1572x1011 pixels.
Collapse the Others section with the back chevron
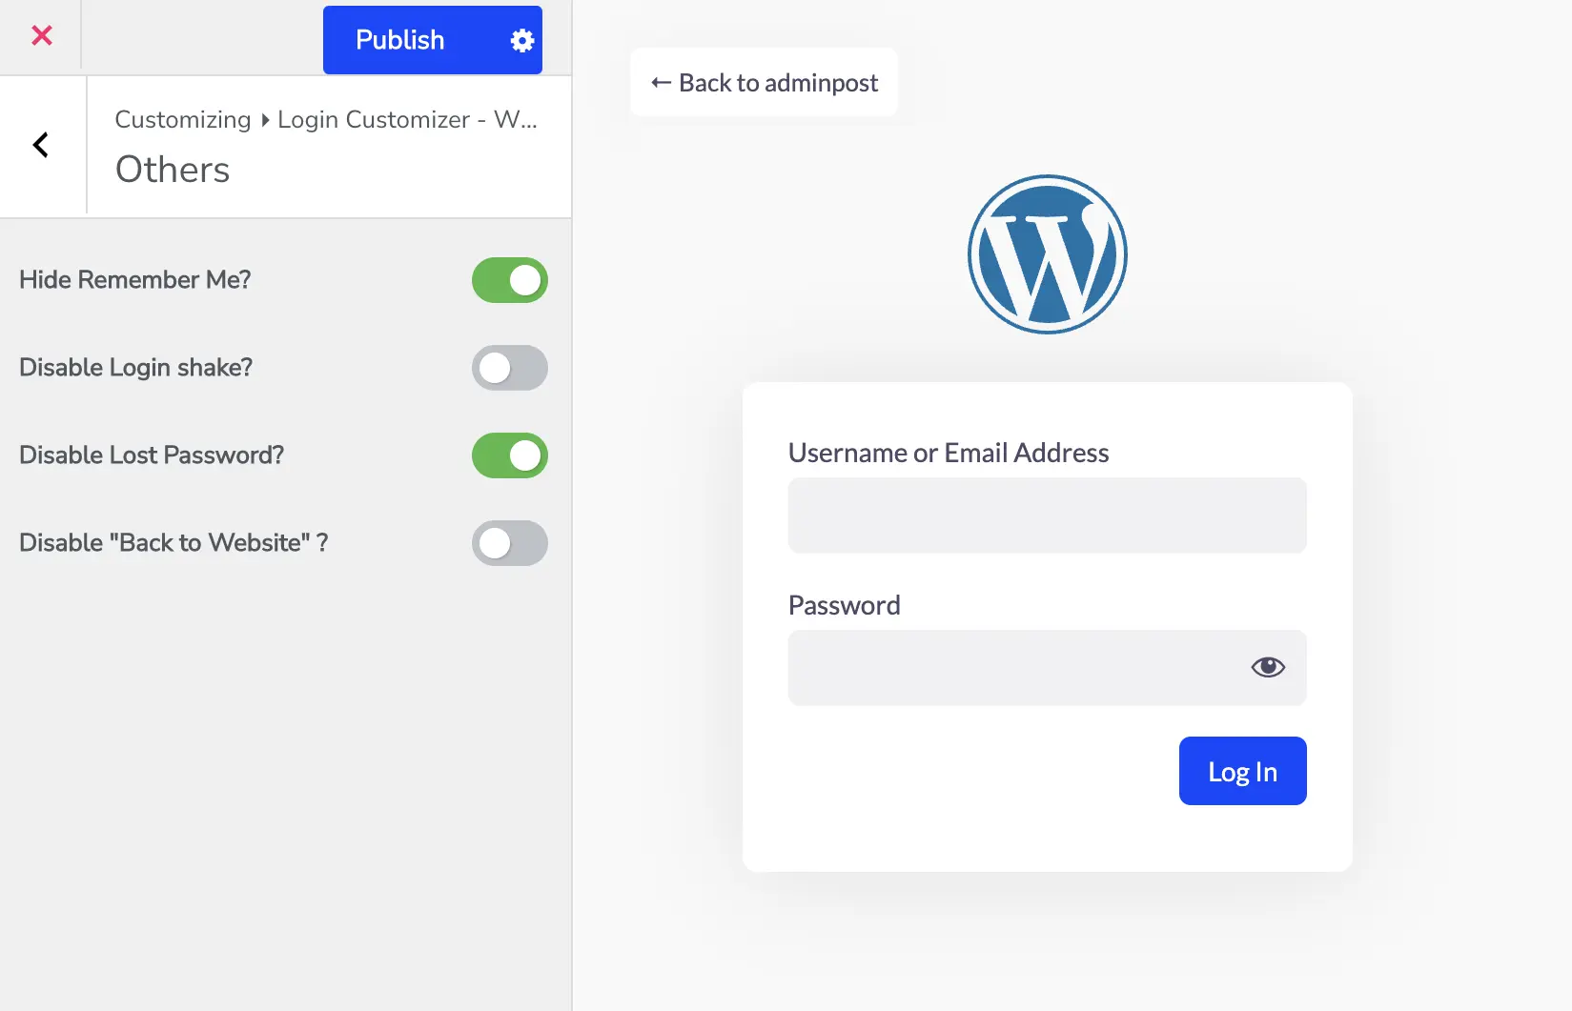41,145
